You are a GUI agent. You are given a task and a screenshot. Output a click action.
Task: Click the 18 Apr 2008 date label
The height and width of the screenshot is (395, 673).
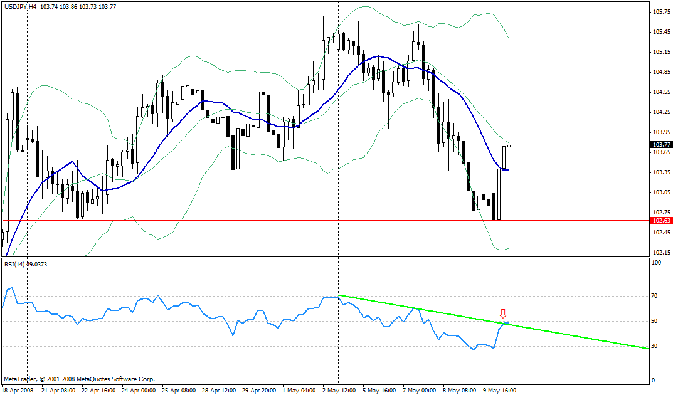pyautogui.click(x=19, y=390)
